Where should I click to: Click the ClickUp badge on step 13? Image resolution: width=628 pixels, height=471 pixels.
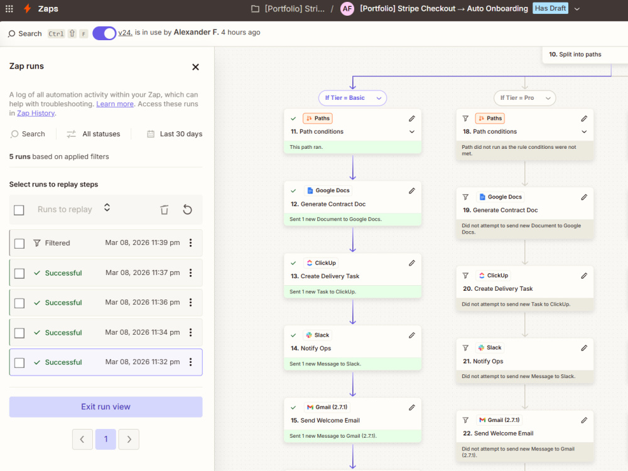coord(321,263)
